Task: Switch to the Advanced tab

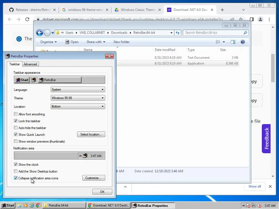Action: click(x=30, y=64)
